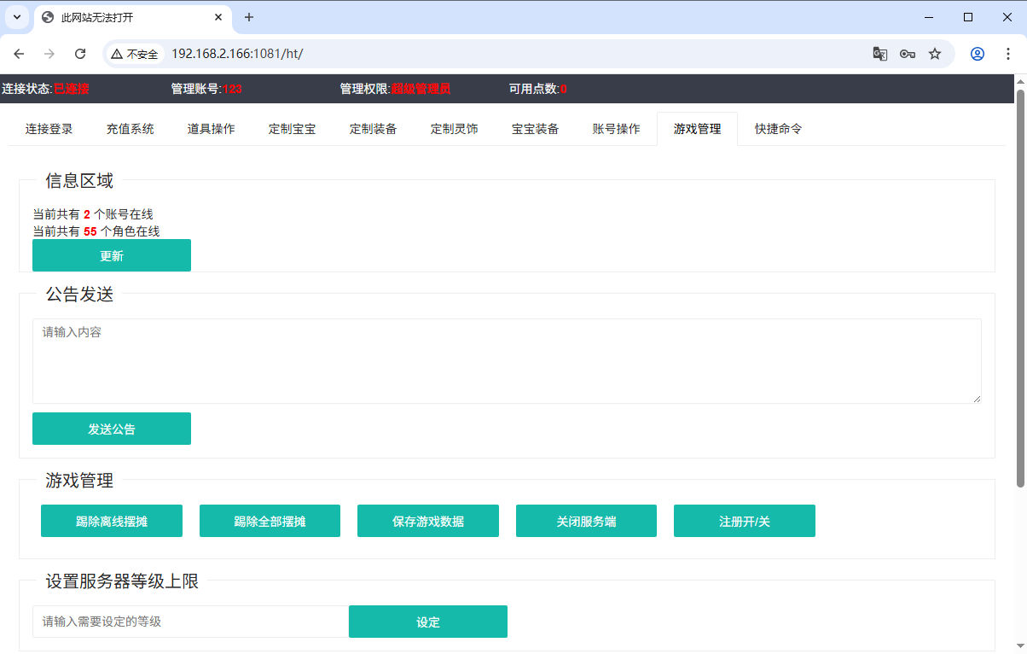Click the 关闭服务端 button
Viewport: 1027px width, 654px height.
tap(586, 521)
